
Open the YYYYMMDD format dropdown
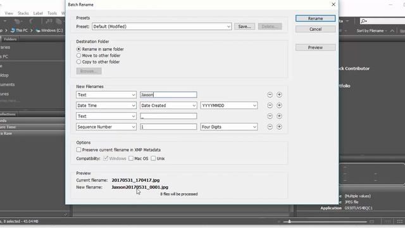pyautogui.click(x=229, y=105)
